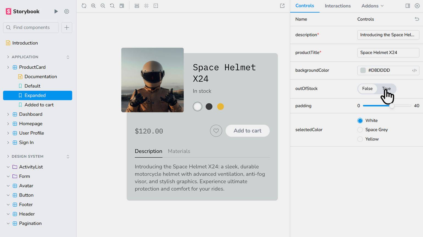The height and width of the screenshot is (237, 423).
Task: Open the Documentation page
Action: (41, 77)
